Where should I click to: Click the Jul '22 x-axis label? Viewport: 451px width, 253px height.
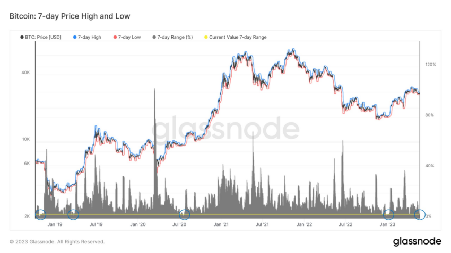(x=345, y=224)
